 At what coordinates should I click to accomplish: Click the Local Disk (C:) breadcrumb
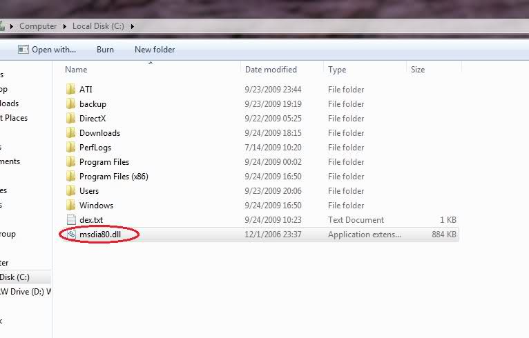pyautogui.click(x=98, y=26)
